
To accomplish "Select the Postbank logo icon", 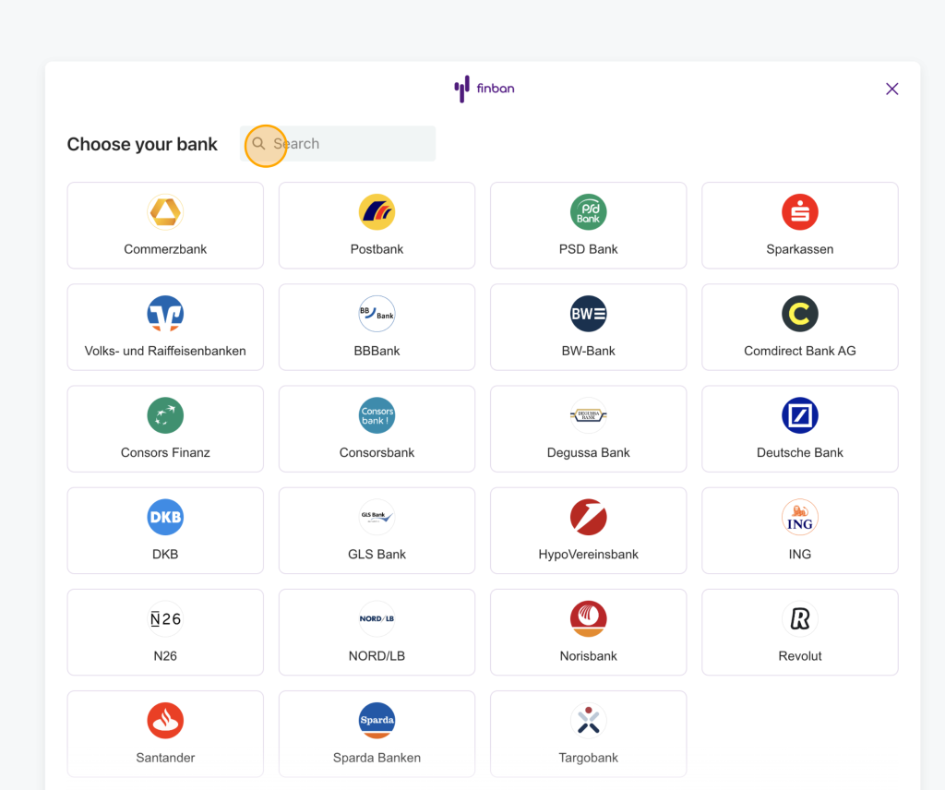I will point(377,212).
